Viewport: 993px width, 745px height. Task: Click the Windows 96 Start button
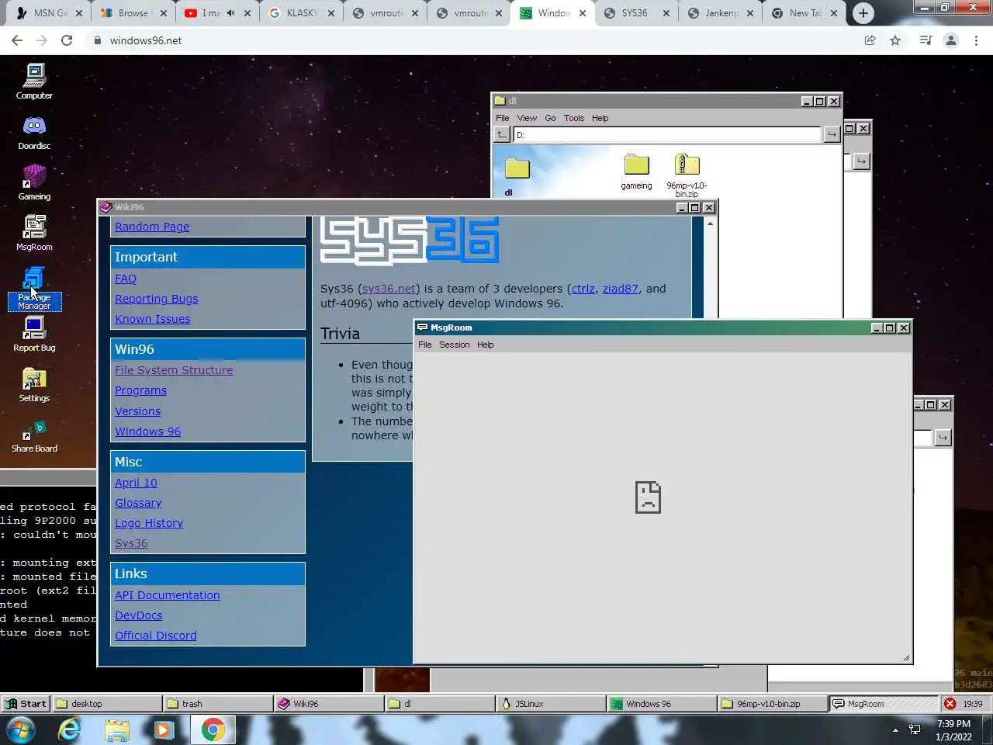click(26, 704)
